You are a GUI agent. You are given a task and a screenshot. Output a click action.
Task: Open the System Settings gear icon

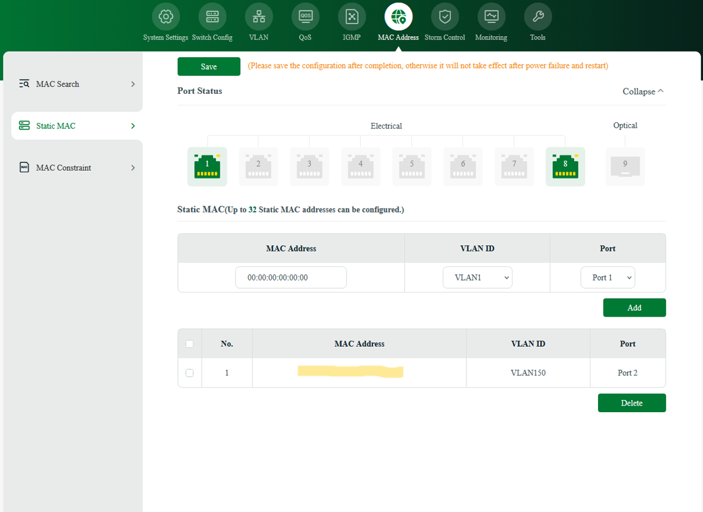point(165,17)
